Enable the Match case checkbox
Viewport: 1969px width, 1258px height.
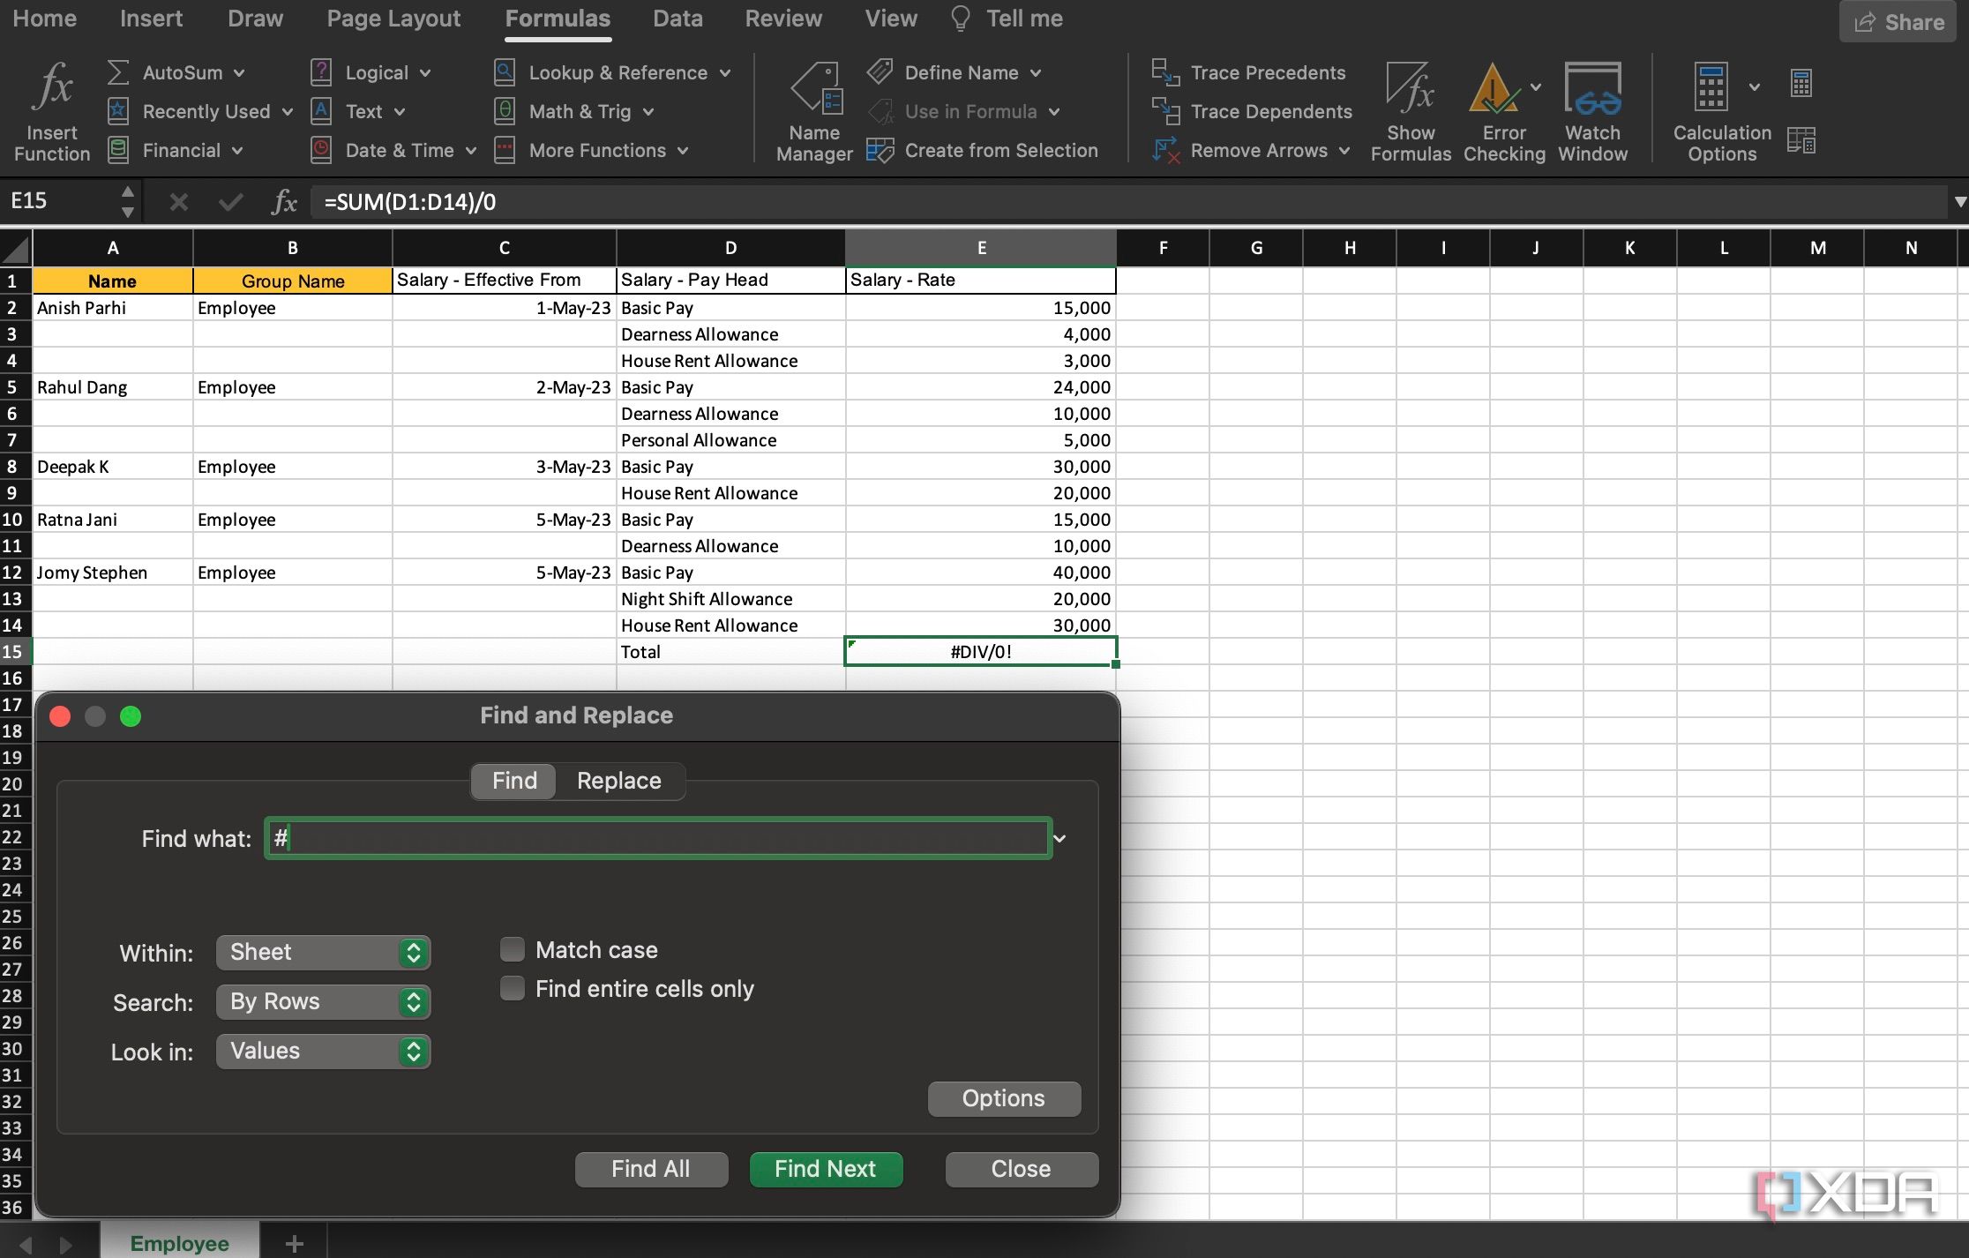pyautogui.click(x=512, y=948)
